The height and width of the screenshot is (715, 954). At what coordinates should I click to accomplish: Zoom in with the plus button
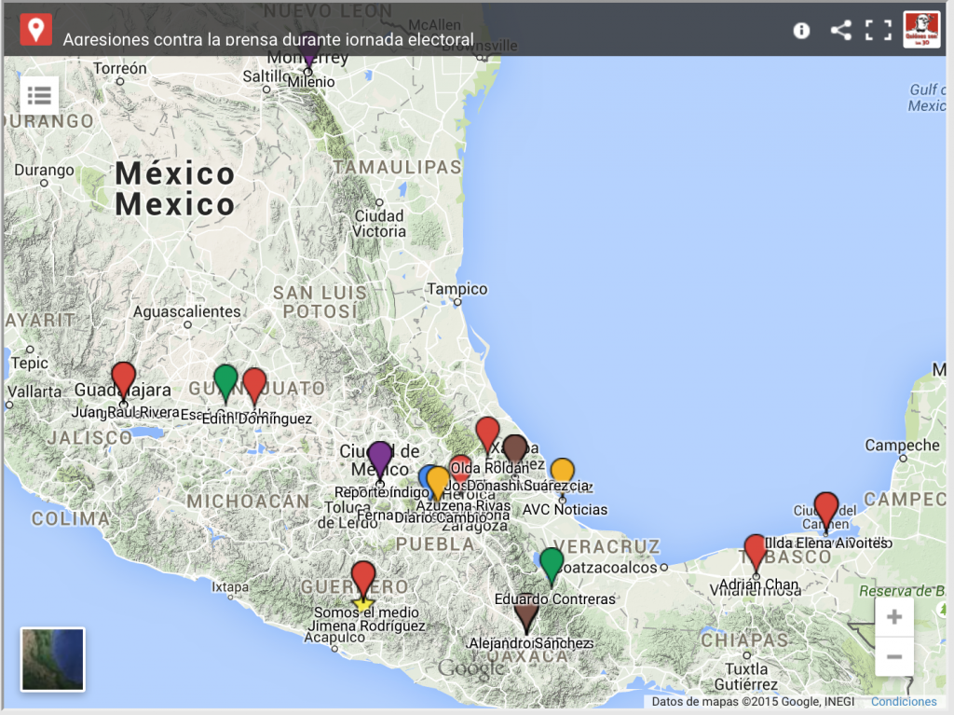[x=894, y=617]
